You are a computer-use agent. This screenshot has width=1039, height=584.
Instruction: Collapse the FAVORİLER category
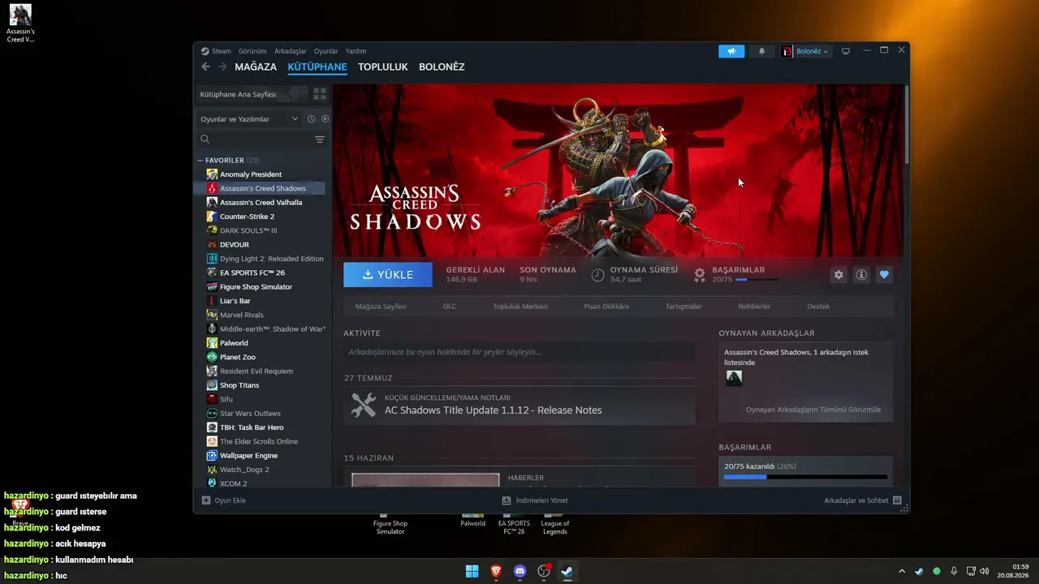coord(200,161)
